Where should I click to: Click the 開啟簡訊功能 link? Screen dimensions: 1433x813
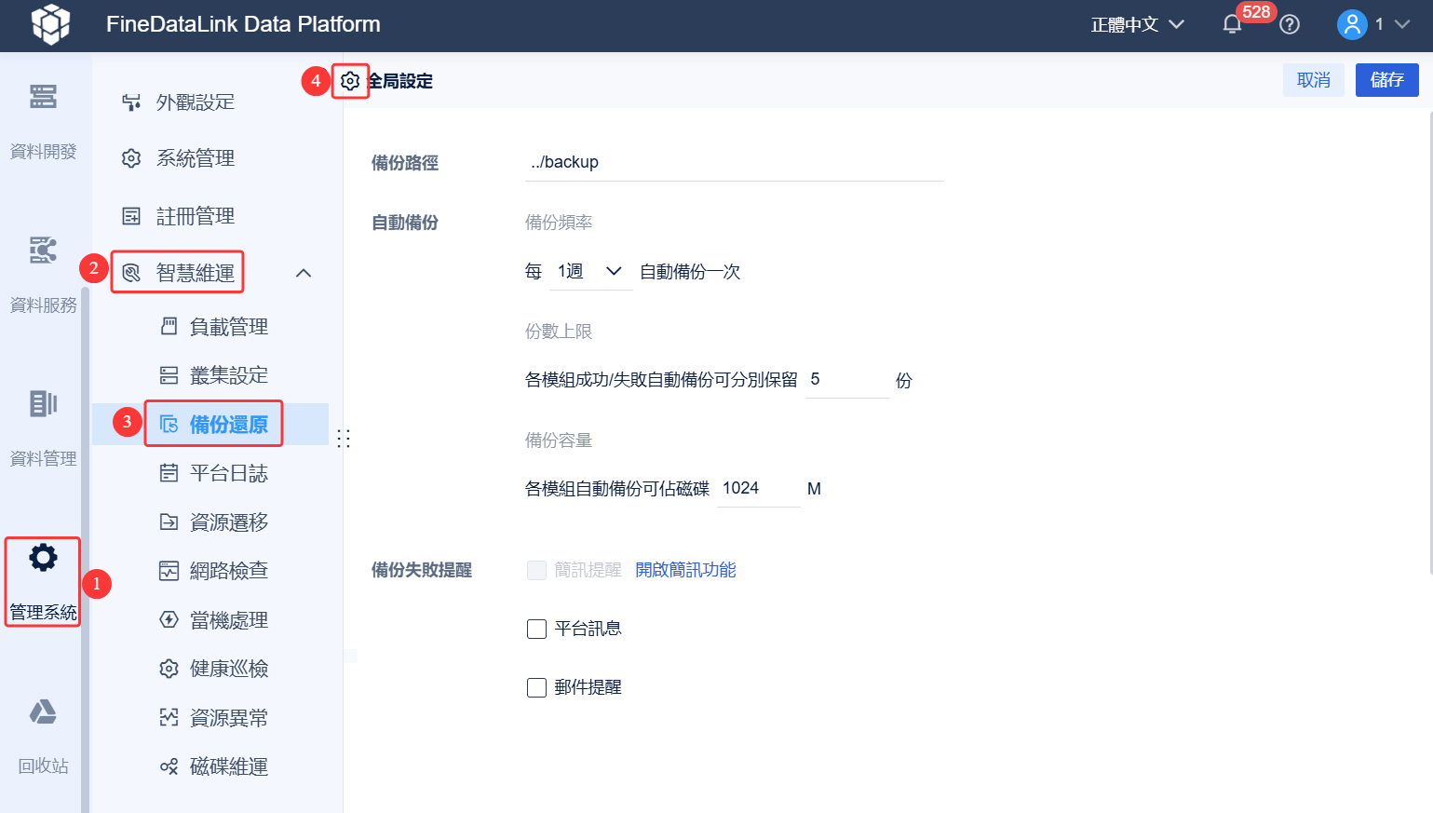click(x=686, y=570)
